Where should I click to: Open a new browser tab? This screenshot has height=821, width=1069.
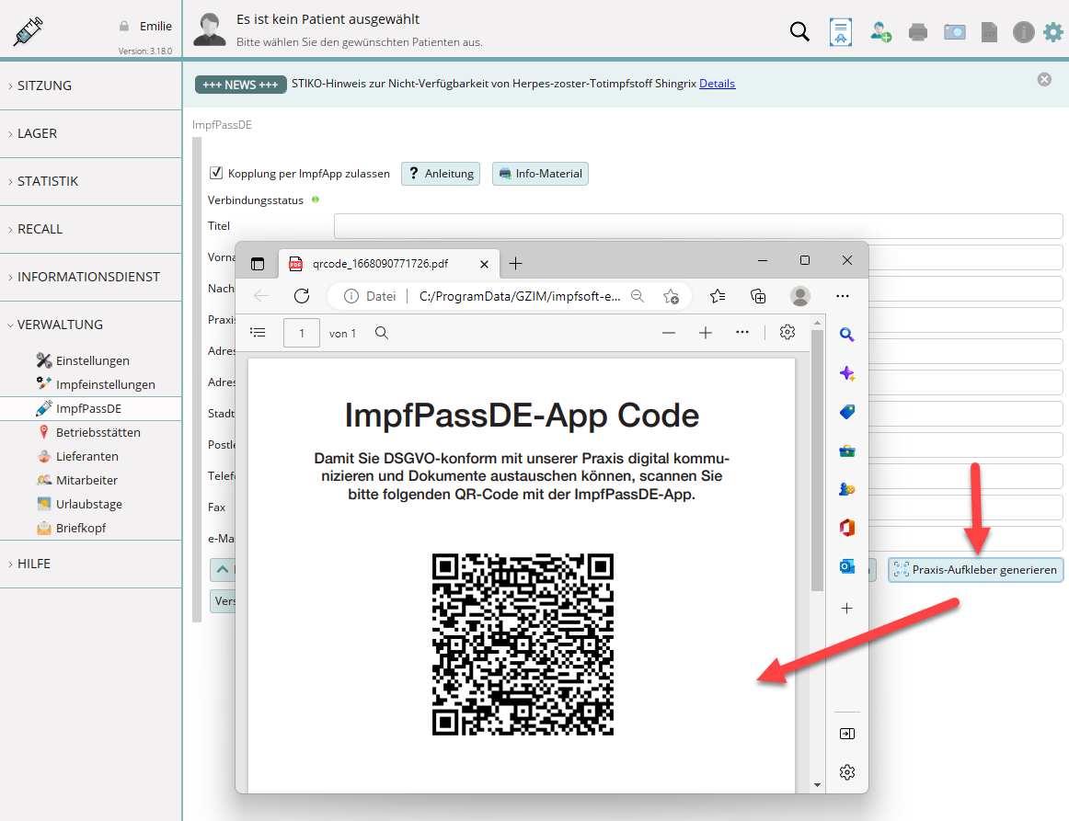tap(515, 264)
